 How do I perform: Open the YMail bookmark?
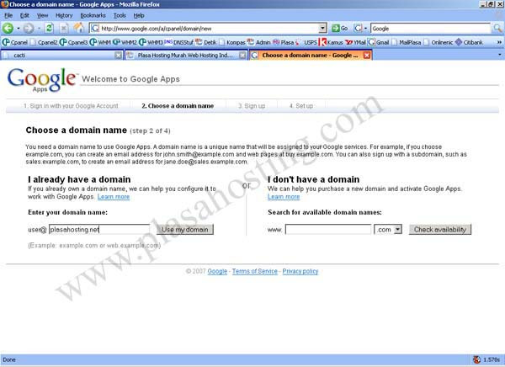[355, 42]
